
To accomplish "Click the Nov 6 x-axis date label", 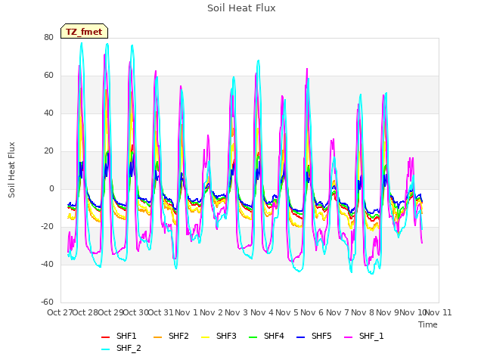I will (x=312, y=312).
